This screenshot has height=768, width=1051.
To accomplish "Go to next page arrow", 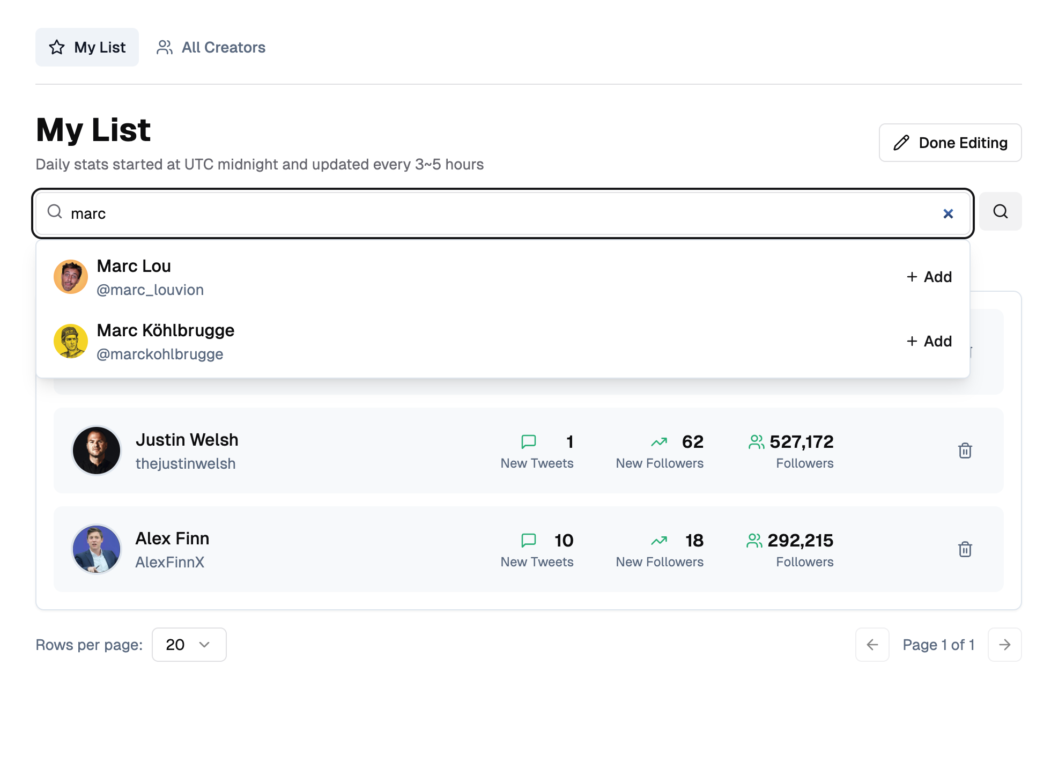I will (x=1005, y=645).
